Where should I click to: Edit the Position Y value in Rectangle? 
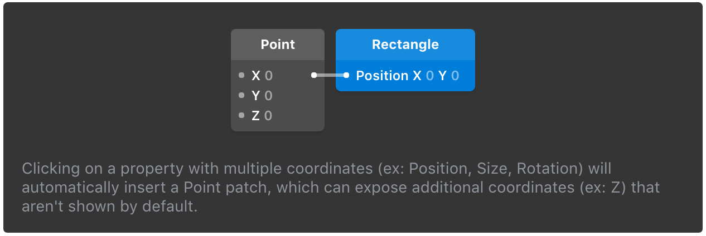point(455,76)
